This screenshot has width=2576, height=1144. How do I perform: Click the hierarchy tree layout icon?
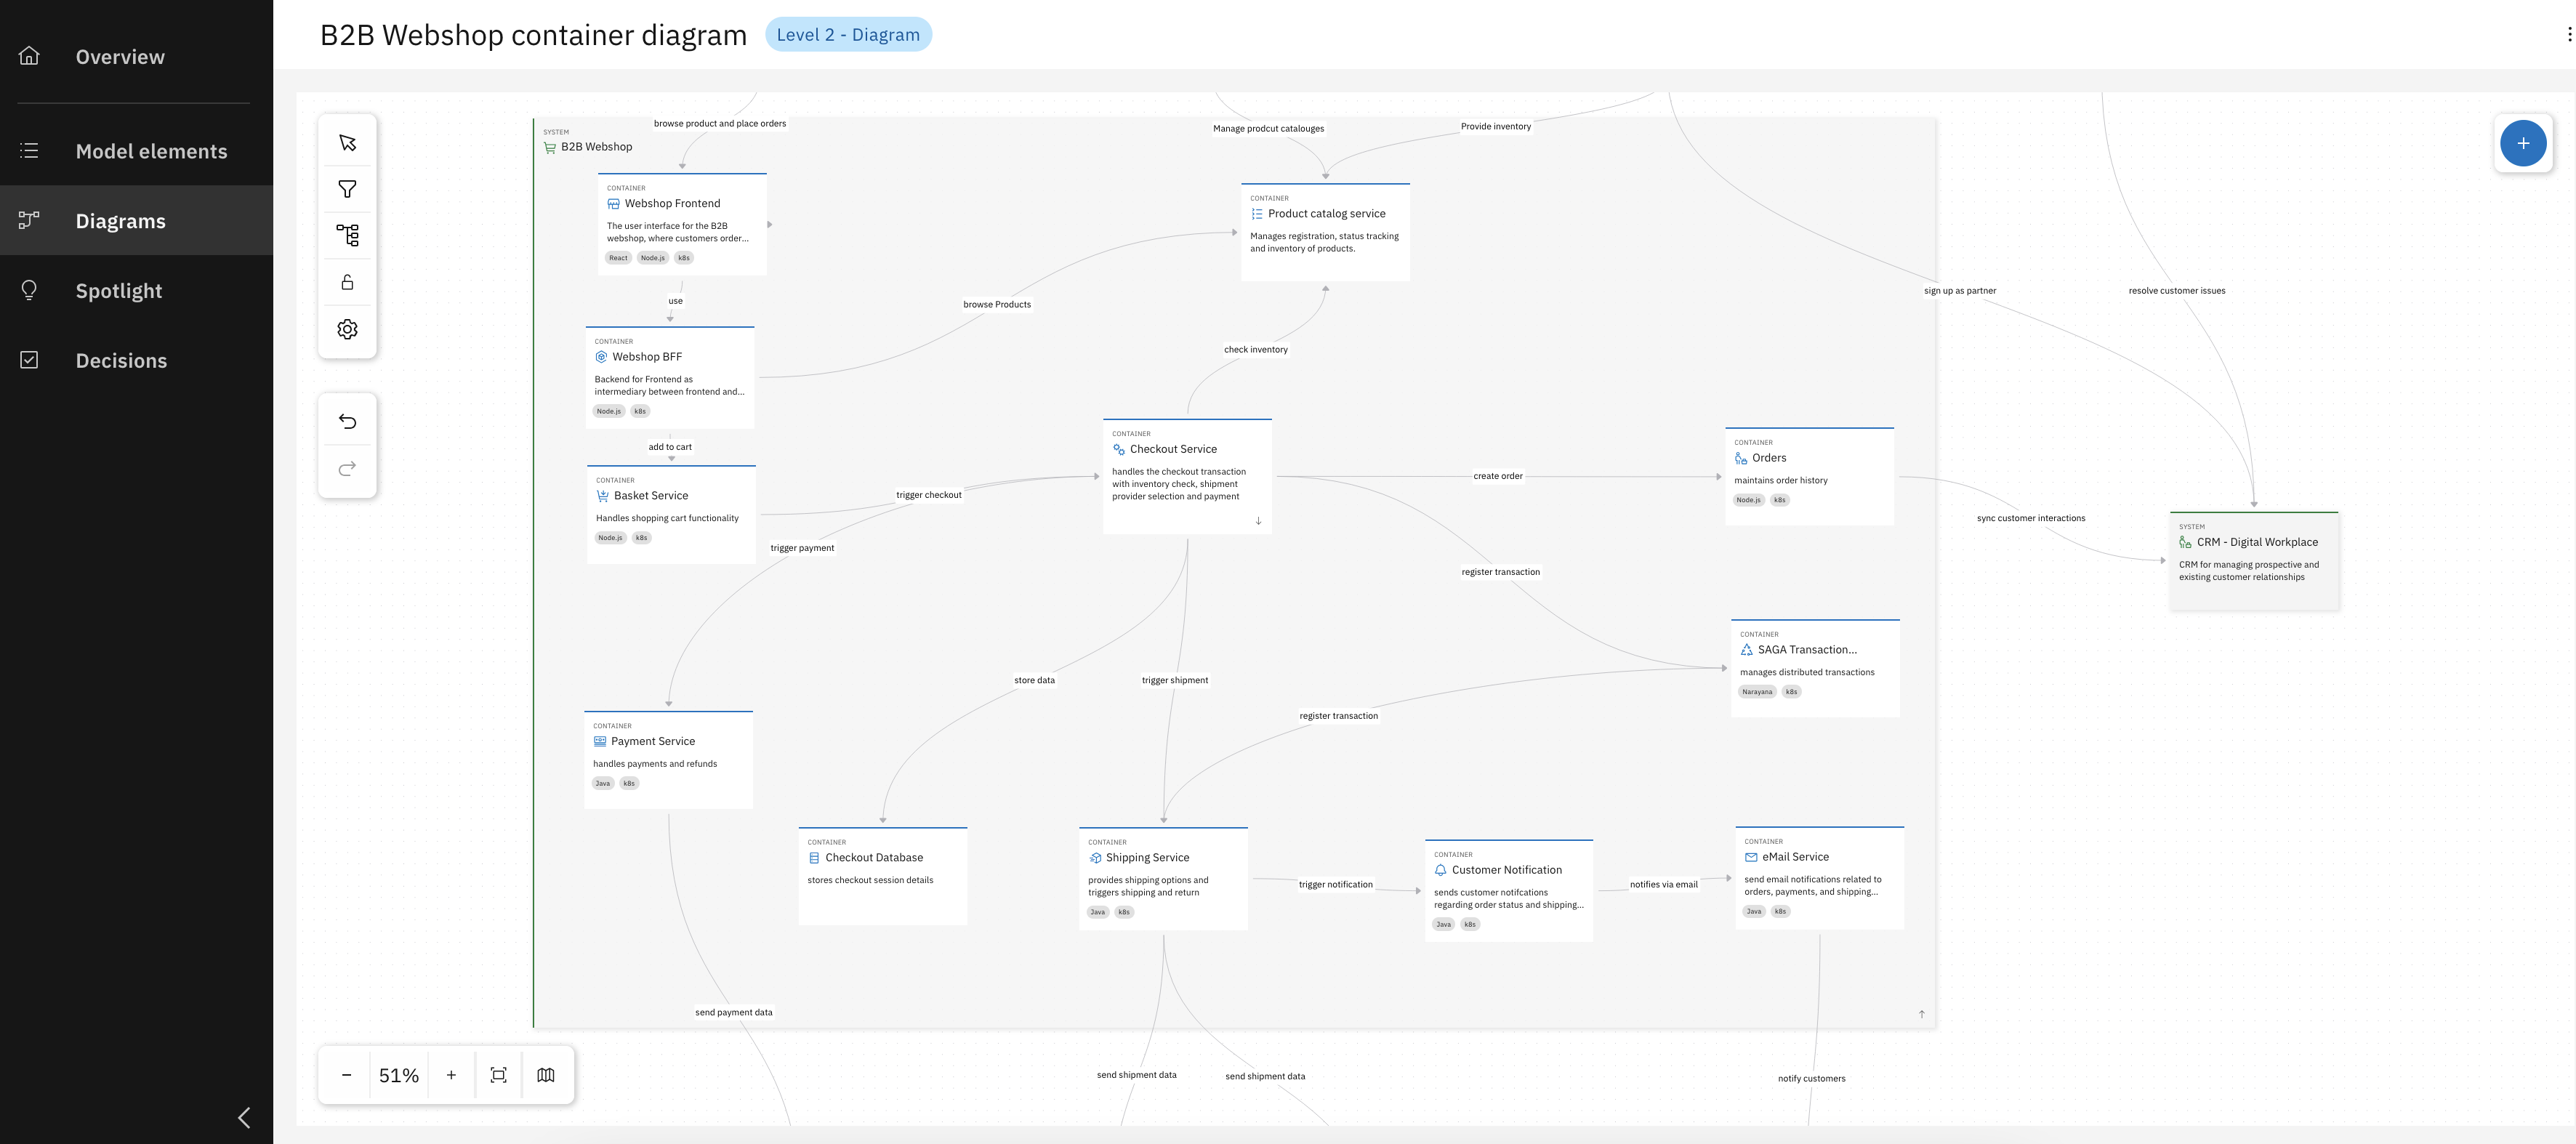pyautogui.click(x=347, y=235)
